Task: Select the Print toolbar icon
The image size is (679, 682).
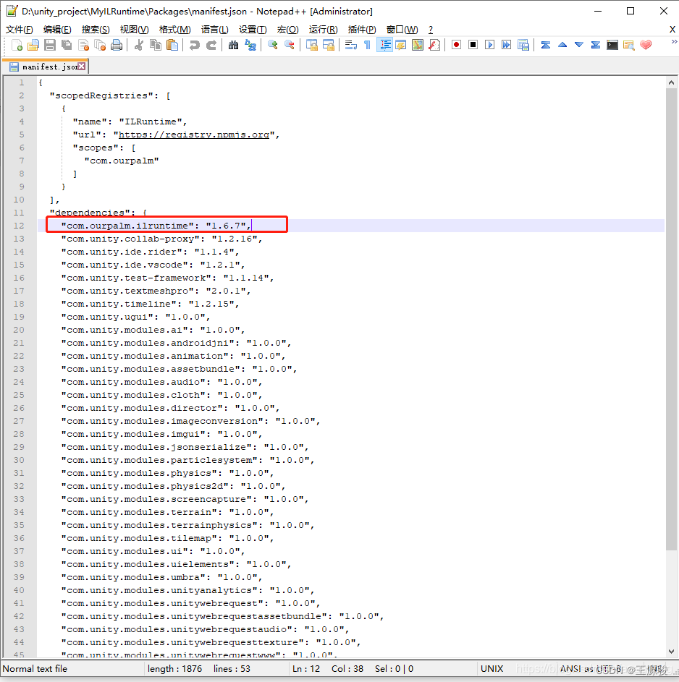Action: [x=115, y=44]
